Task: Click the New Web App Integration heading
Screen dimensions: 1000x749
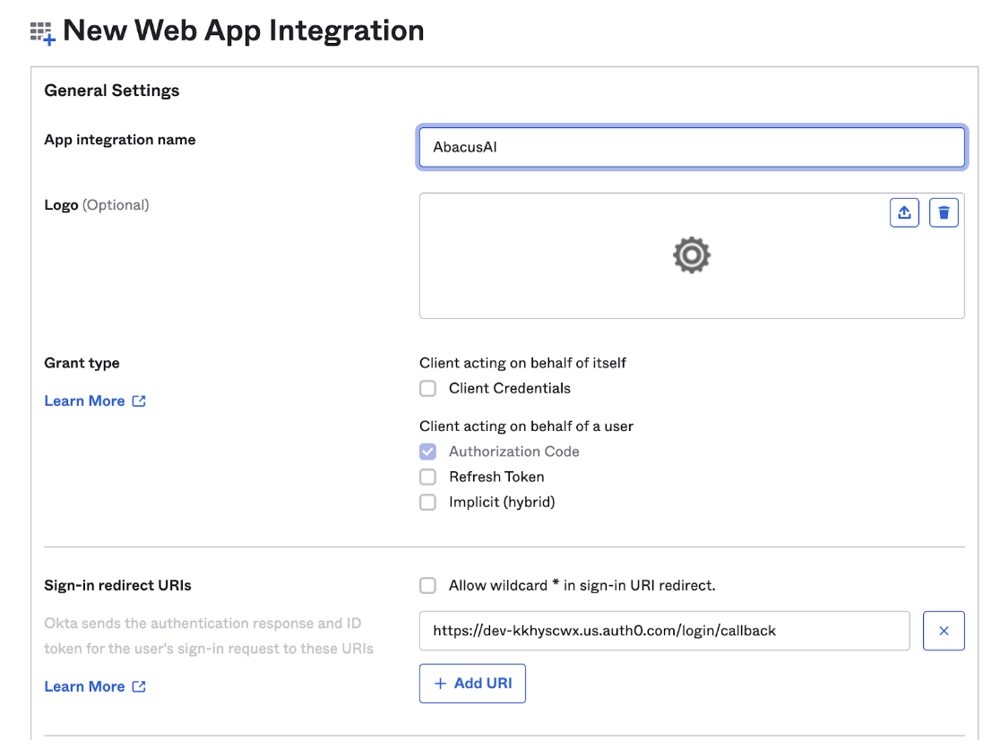Action: (x=242, y=30)
